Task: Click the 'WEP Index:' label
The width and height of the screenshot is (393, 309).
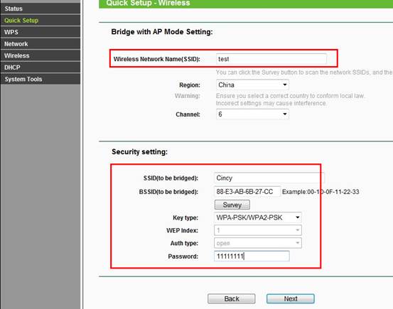Action: tap(182, 230)
